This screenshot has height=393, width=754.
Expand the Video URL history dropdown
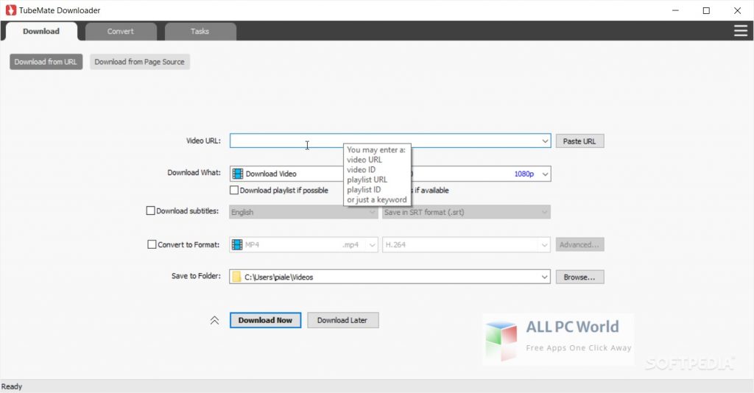click(545, 141)
